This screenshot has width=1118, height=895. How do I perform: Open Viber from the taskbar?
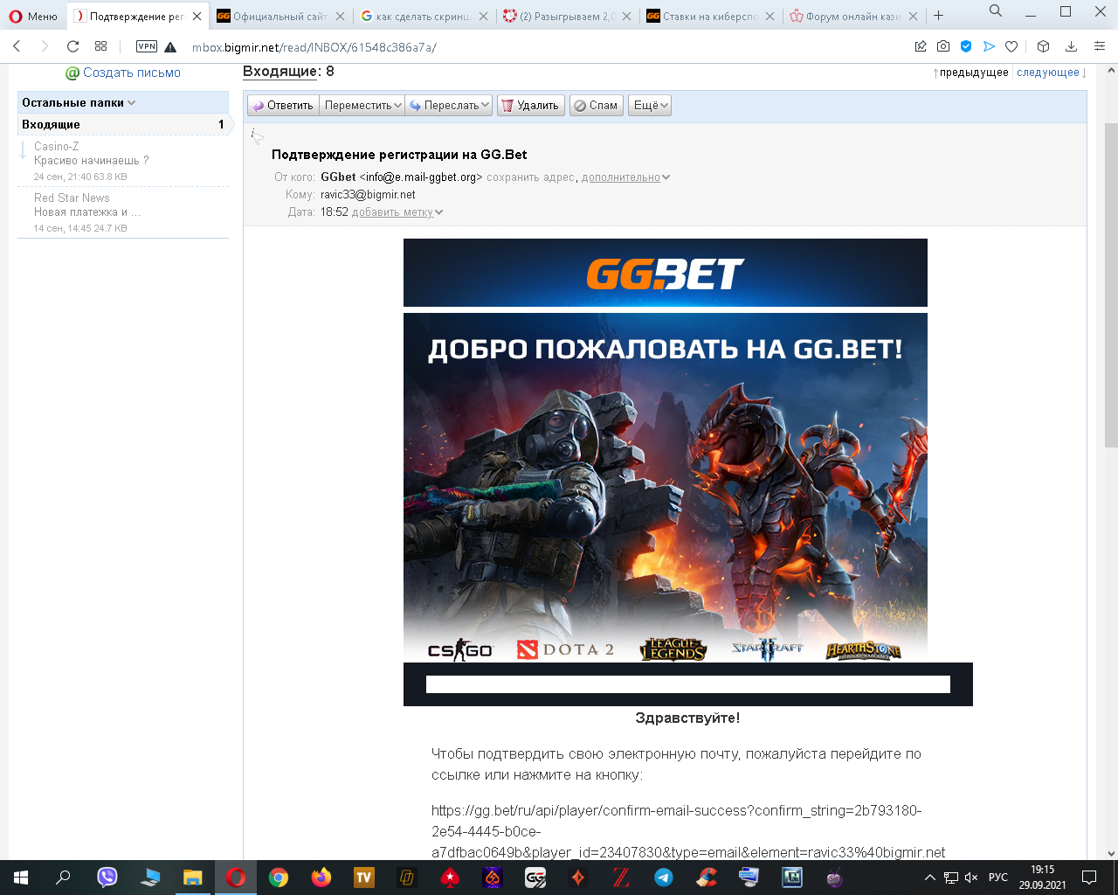coord(107,878)
